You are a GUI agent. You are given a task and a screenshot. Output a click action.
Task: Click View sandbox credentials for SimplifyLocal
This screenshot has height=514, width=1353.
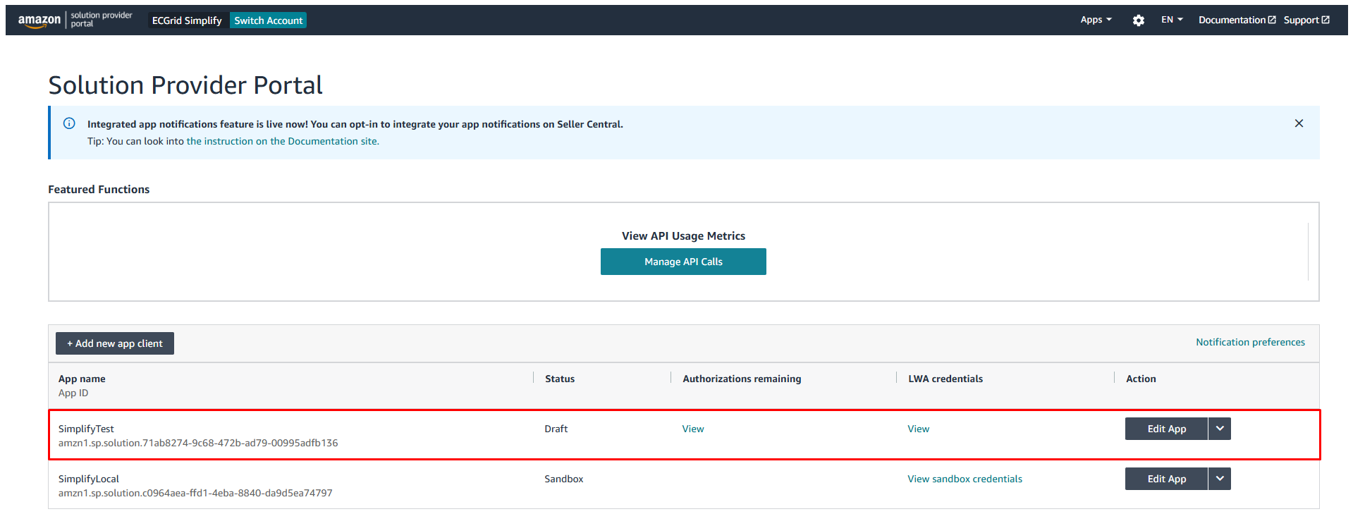coord(965,479)
